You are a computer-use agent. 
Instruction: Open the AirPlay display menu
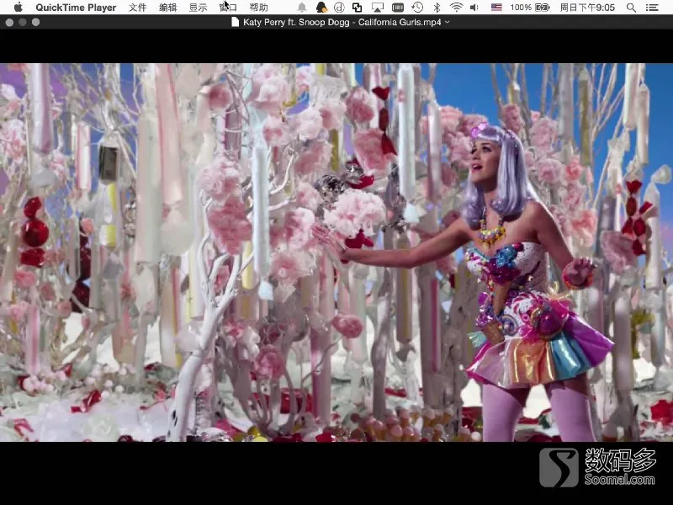point(378,8)
